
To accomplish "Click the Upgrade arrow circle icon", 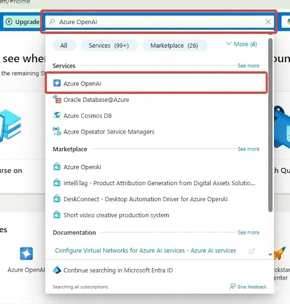I will (x=9, y=22).
